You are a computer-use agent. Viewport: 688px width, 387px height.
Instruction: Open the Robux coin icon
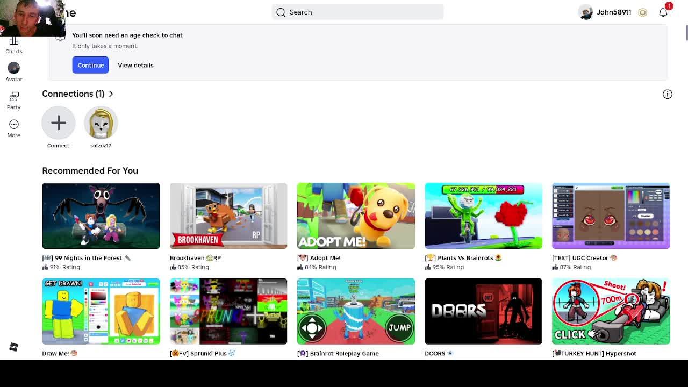[x=642, y=12]
